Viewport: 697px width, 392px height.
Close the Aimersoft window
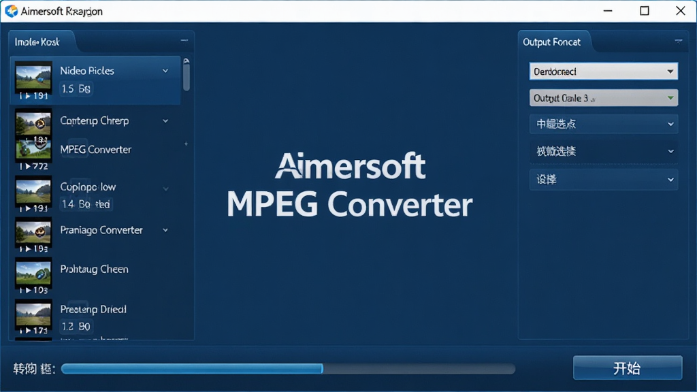(x=681, y=11)
